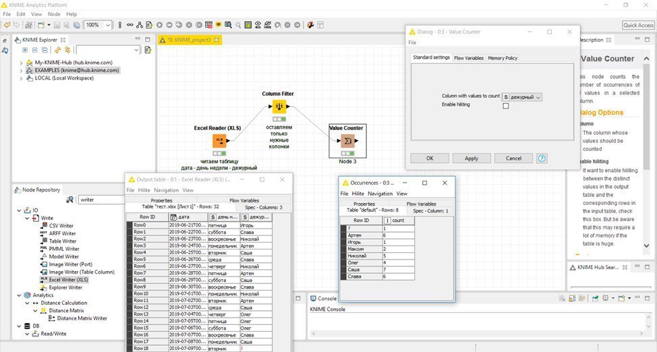Click Execute all nodes toolbar icon

click(169, 25)
